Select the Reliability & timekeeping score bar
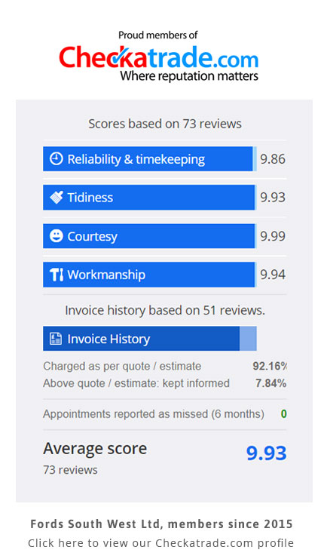Image resolution: width=327 pixels, height=559 pixels. [x=150, y=158]
